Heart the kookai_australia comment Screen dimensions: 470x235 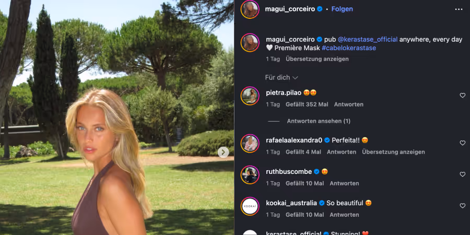tap(463, 206)
